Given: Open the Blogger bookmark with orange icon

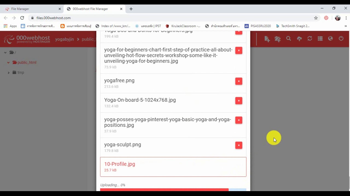Looking at the screenshot, I should click(x=76, y=26).
